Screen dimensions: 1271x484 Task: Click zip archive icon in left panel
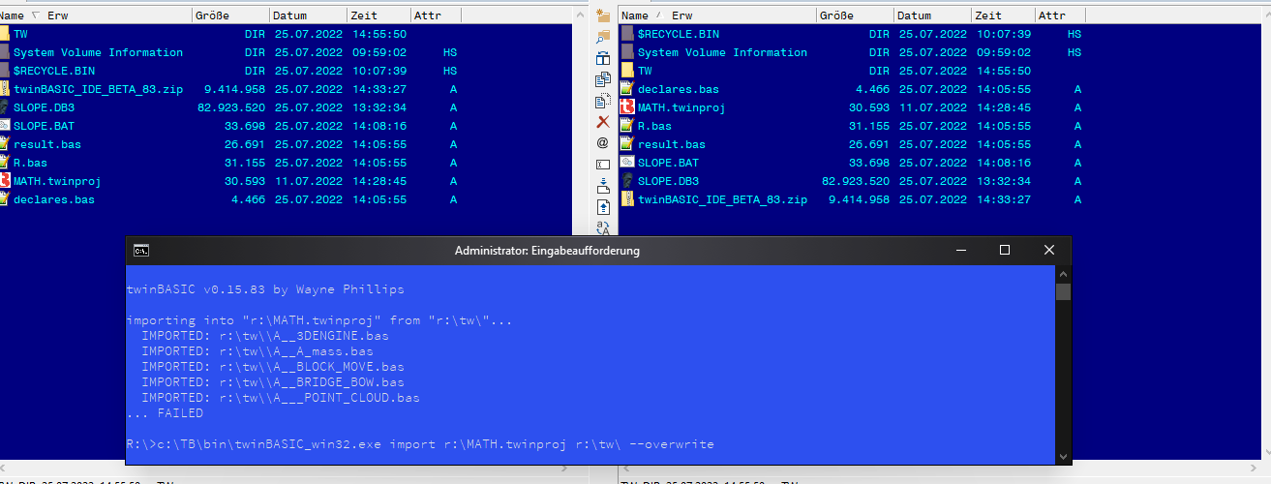click(5, 89)
